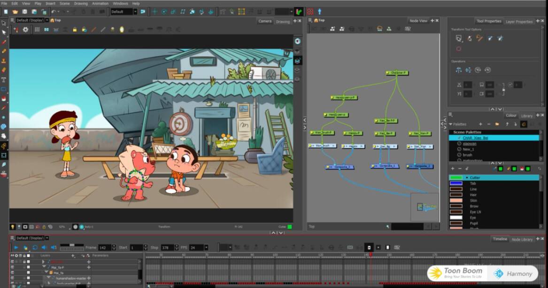Select the Text tool in left toolbar
This screenshot has width=548, height=288.
point(4,79)
